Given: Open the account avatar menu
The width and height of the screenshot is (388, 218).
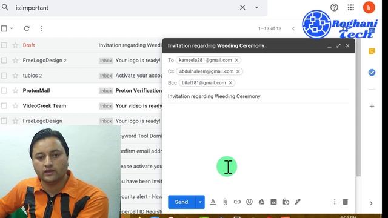Looking at the screenshot, I should coord(369,7).
